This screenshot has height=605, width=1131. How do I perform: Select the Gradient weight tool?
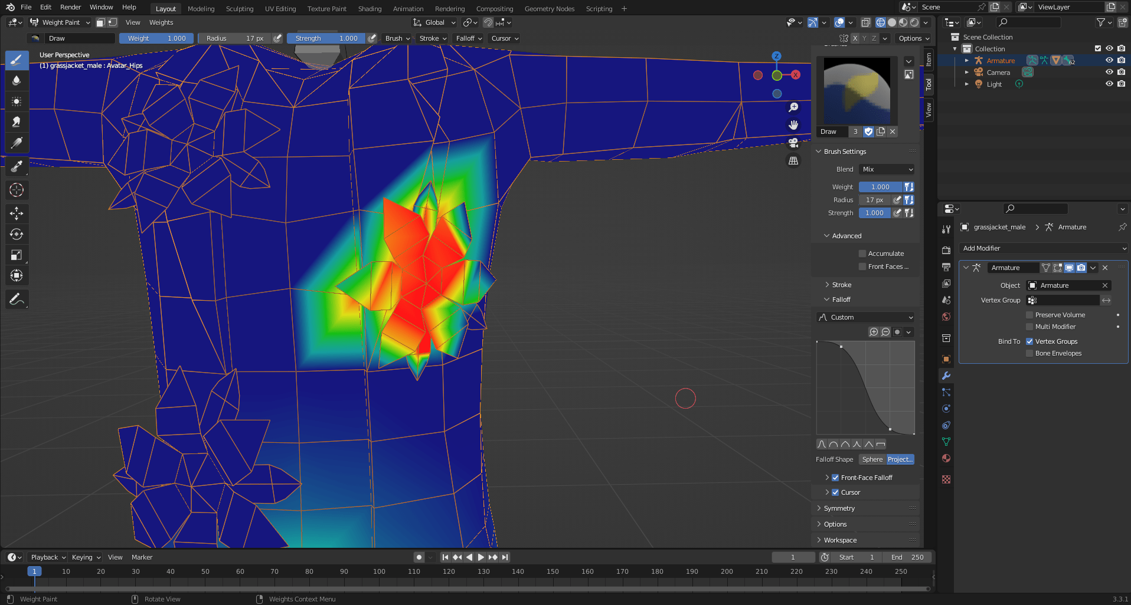pyautogui.click(x=17, y=142)
